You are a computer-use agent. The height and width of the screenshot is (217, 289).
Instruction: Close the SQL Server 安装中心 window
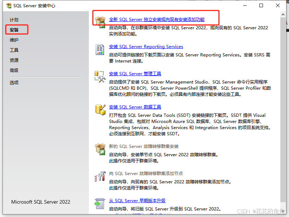click(x=278, y=5)
